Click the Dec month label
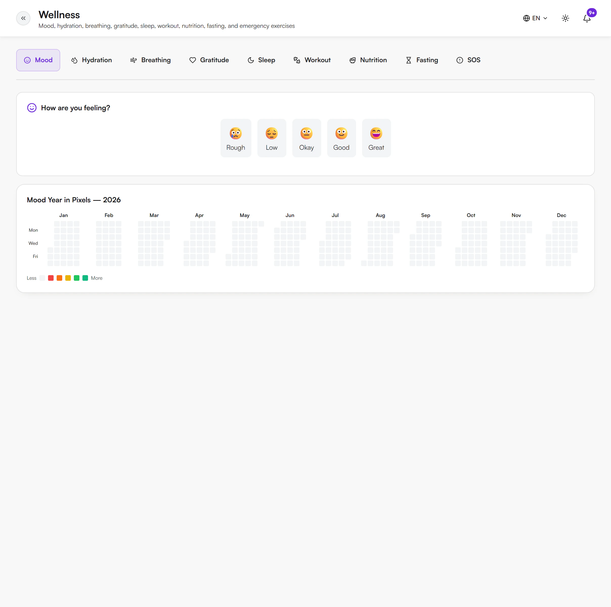Viewport: 611px width, 607px height. pyautogui.click(x=561, y=215)
